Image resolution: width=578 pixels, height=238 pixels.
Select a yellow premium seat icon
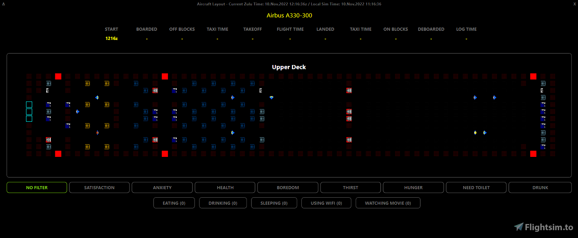(x=87, y=83)
